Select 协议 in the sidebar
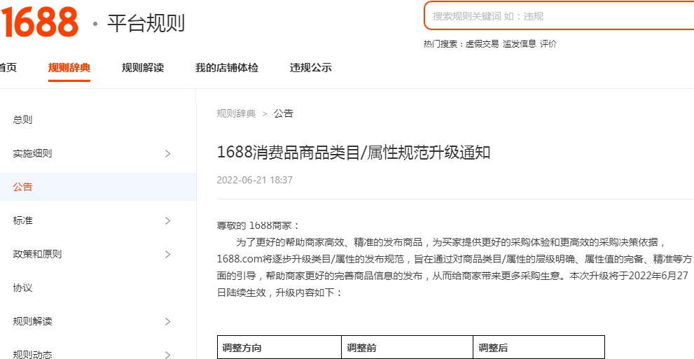 point(22,288)
